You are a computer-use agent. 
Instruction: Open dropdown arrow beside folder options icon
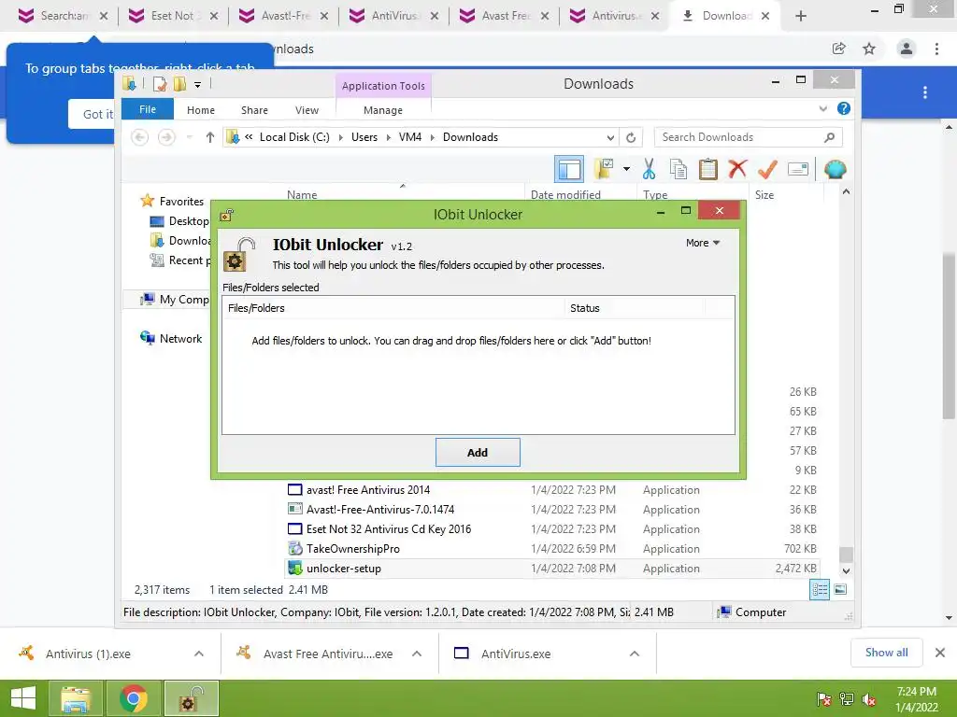tap(626, 169)
